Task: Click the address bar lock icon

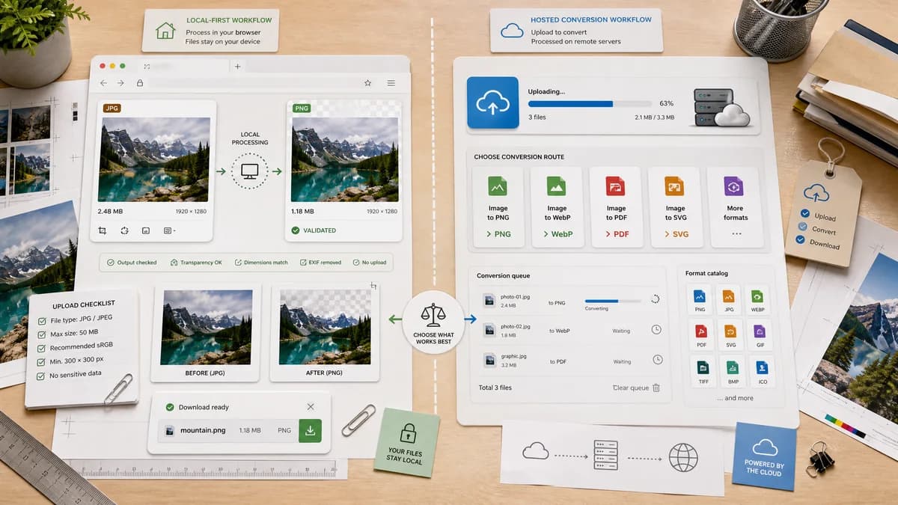Action: tap(140, 83)
